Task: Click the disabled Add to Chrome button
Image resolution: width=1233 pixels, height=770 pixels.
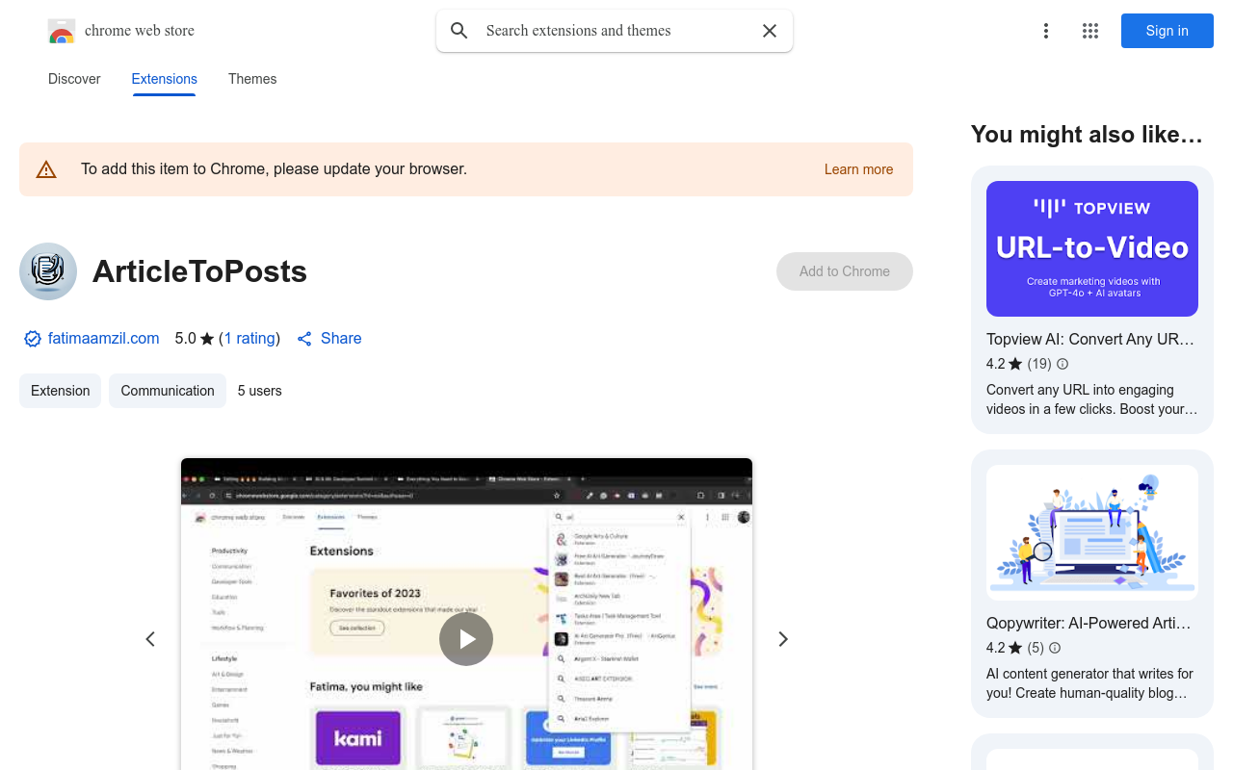Action: coord(845,271)
